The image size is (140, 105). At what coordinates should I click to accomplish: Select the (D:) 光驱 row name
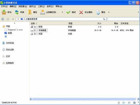point(38,34)
